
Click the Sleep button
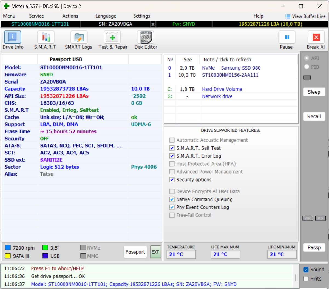click(x=314, y=92)
